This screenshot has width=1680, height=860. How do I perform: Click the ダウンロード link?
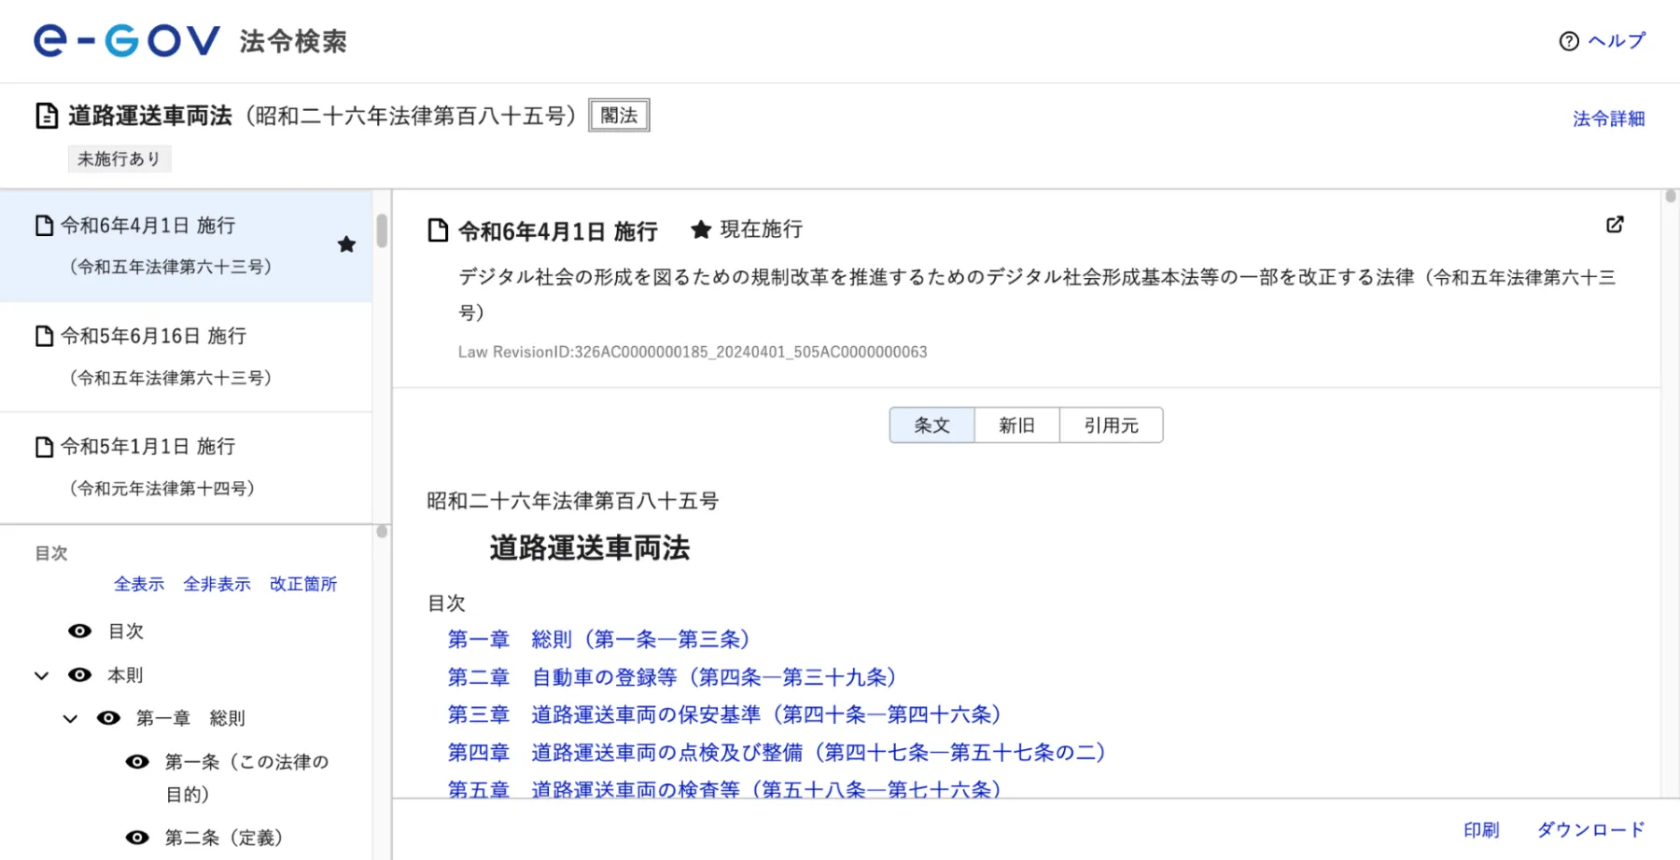pyautogui.click(x=1589, y=828)
